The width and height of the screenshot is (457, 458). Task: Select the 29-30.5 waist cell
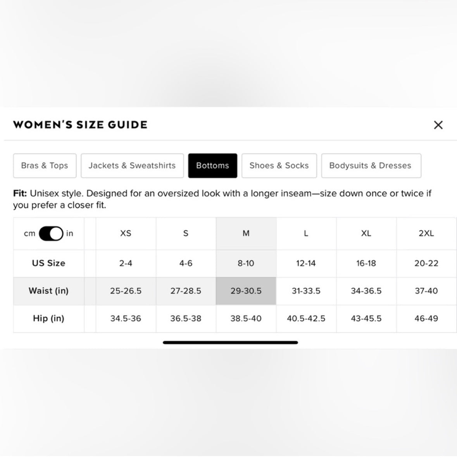pyautogui.click(x=246, y=291)
